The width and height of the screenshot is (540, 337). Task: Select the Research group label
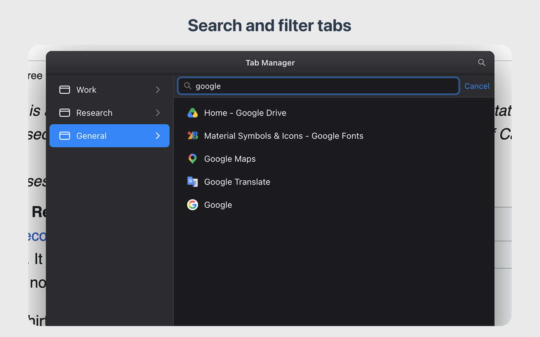(94, 113)
